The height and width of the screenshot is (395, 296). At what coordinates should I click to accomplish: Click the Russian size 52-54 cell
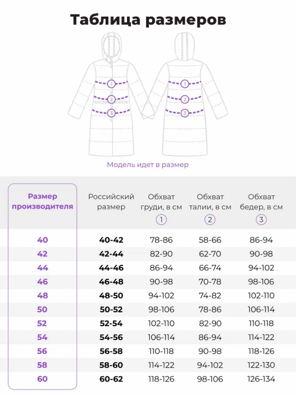point(111,324)
